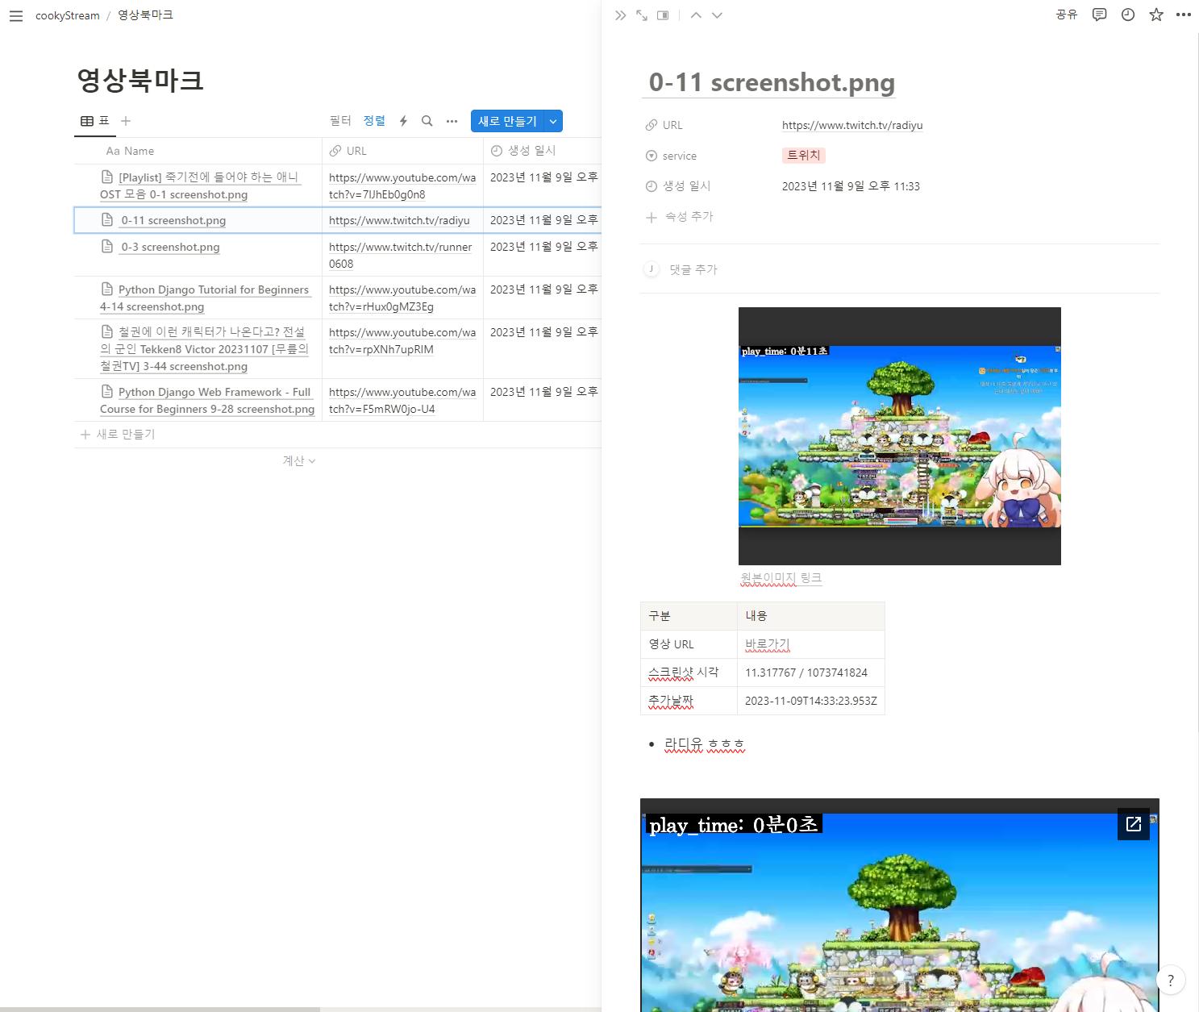Image resolution: width=1199 pixels, height=1012 pixels.
Task: Open the hamburger sidebar menu
Action: (16, 15)
